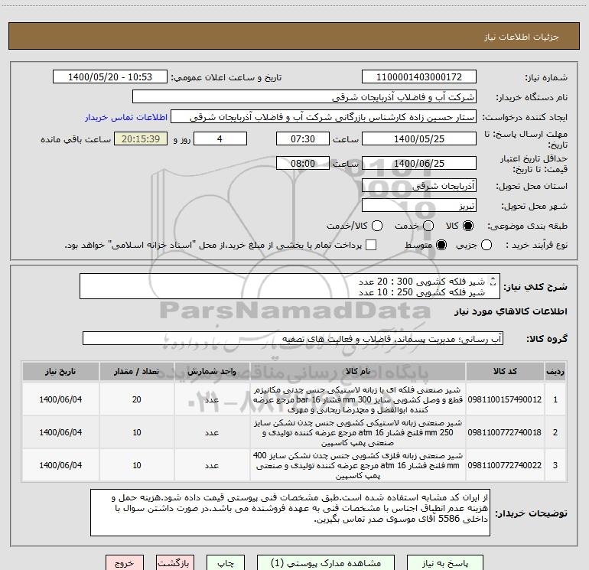
Task: Choose جزیی purchase process option
Action: [486, 245]
